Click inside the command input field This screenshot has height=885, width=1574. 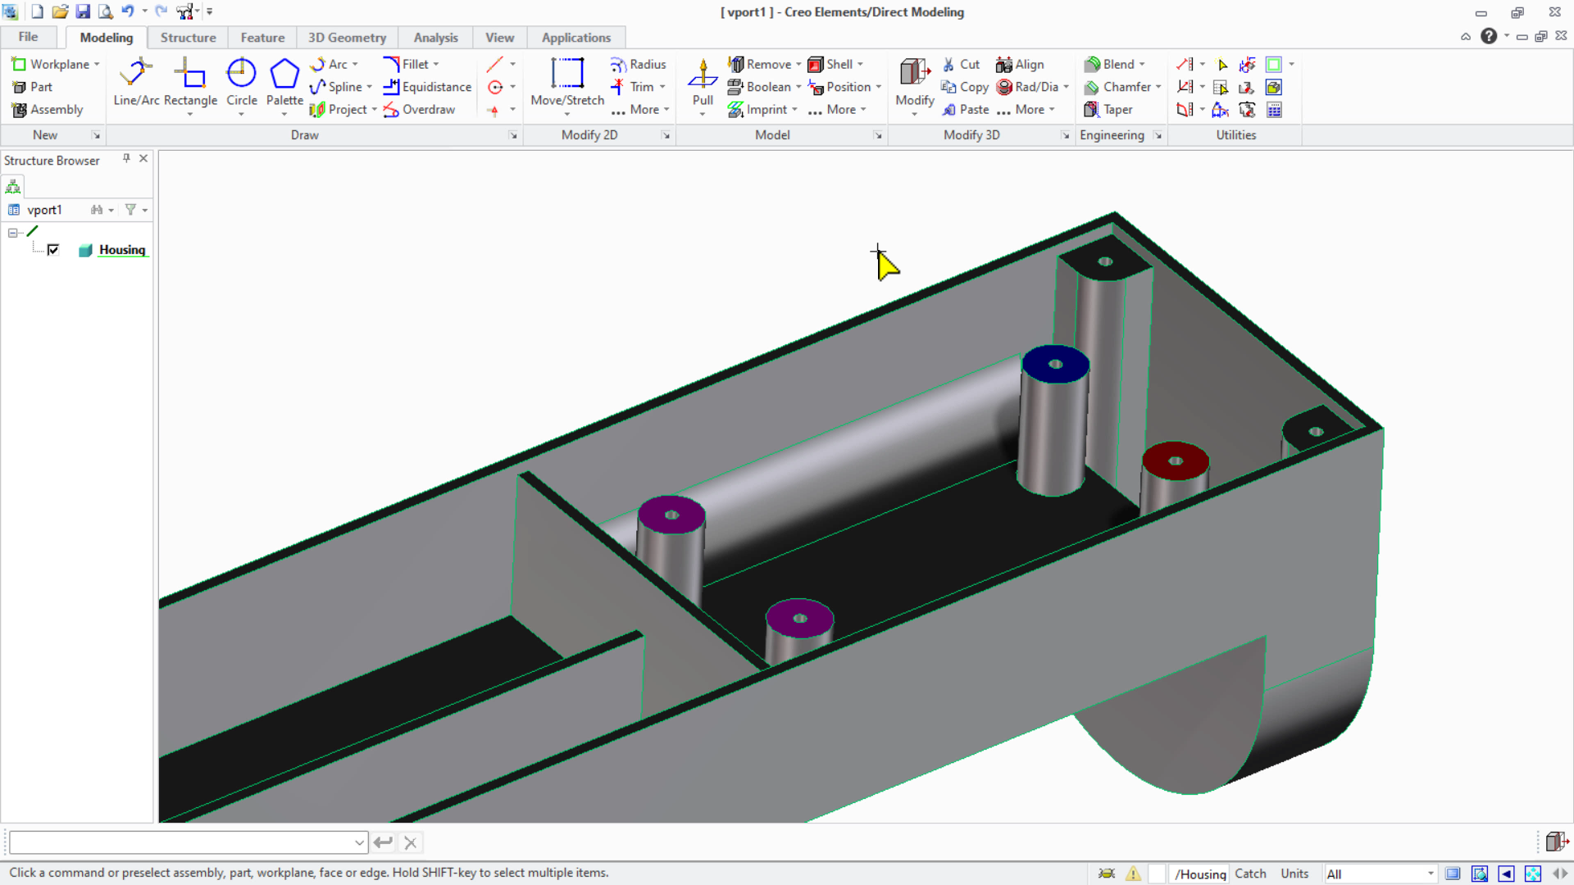point(180,842)
